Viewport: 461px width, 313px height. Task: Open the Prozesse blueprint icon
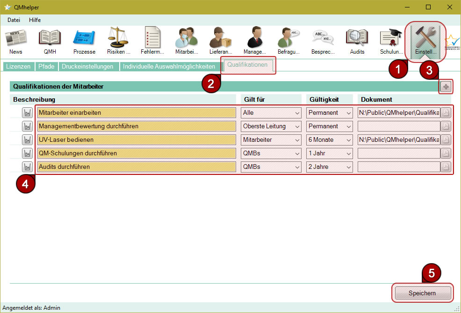click(x=84, y=41)
